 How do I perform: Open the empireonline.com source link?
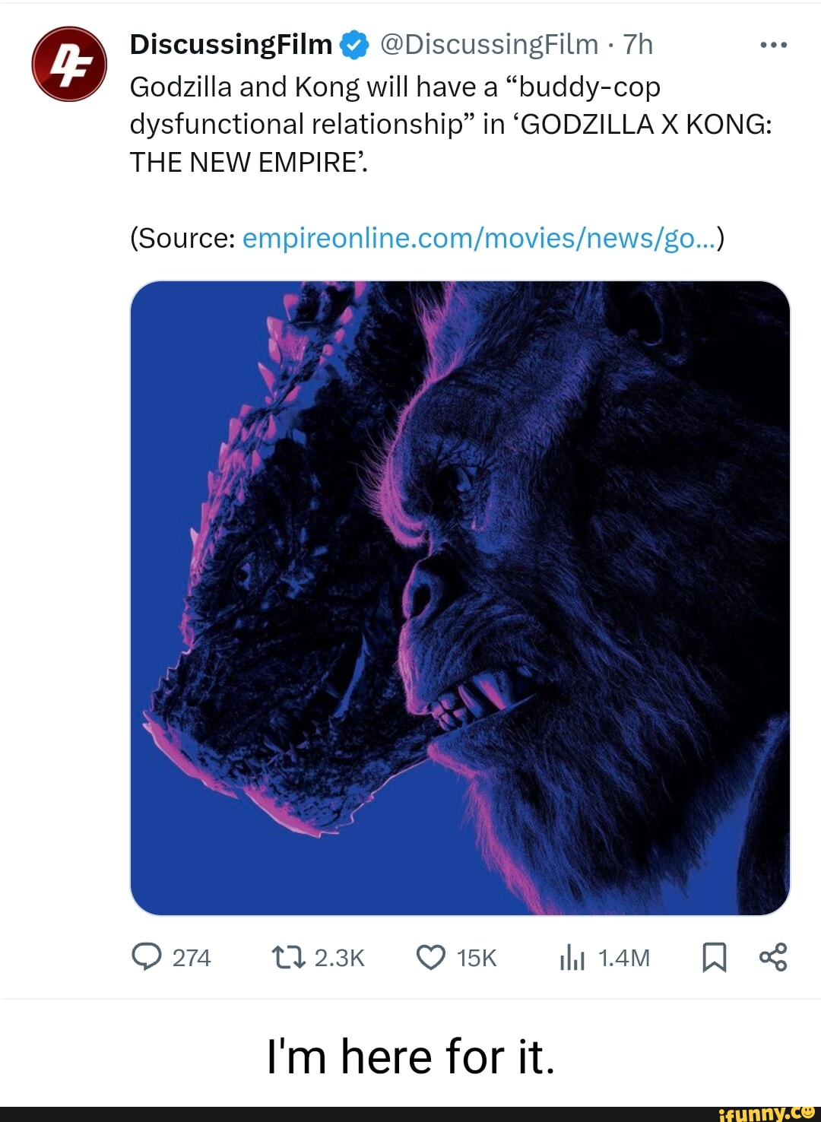479,239
